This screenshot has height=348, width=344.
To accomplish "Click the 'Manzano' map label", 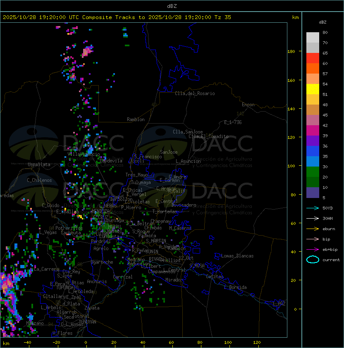I will click(x=35, y=323).
